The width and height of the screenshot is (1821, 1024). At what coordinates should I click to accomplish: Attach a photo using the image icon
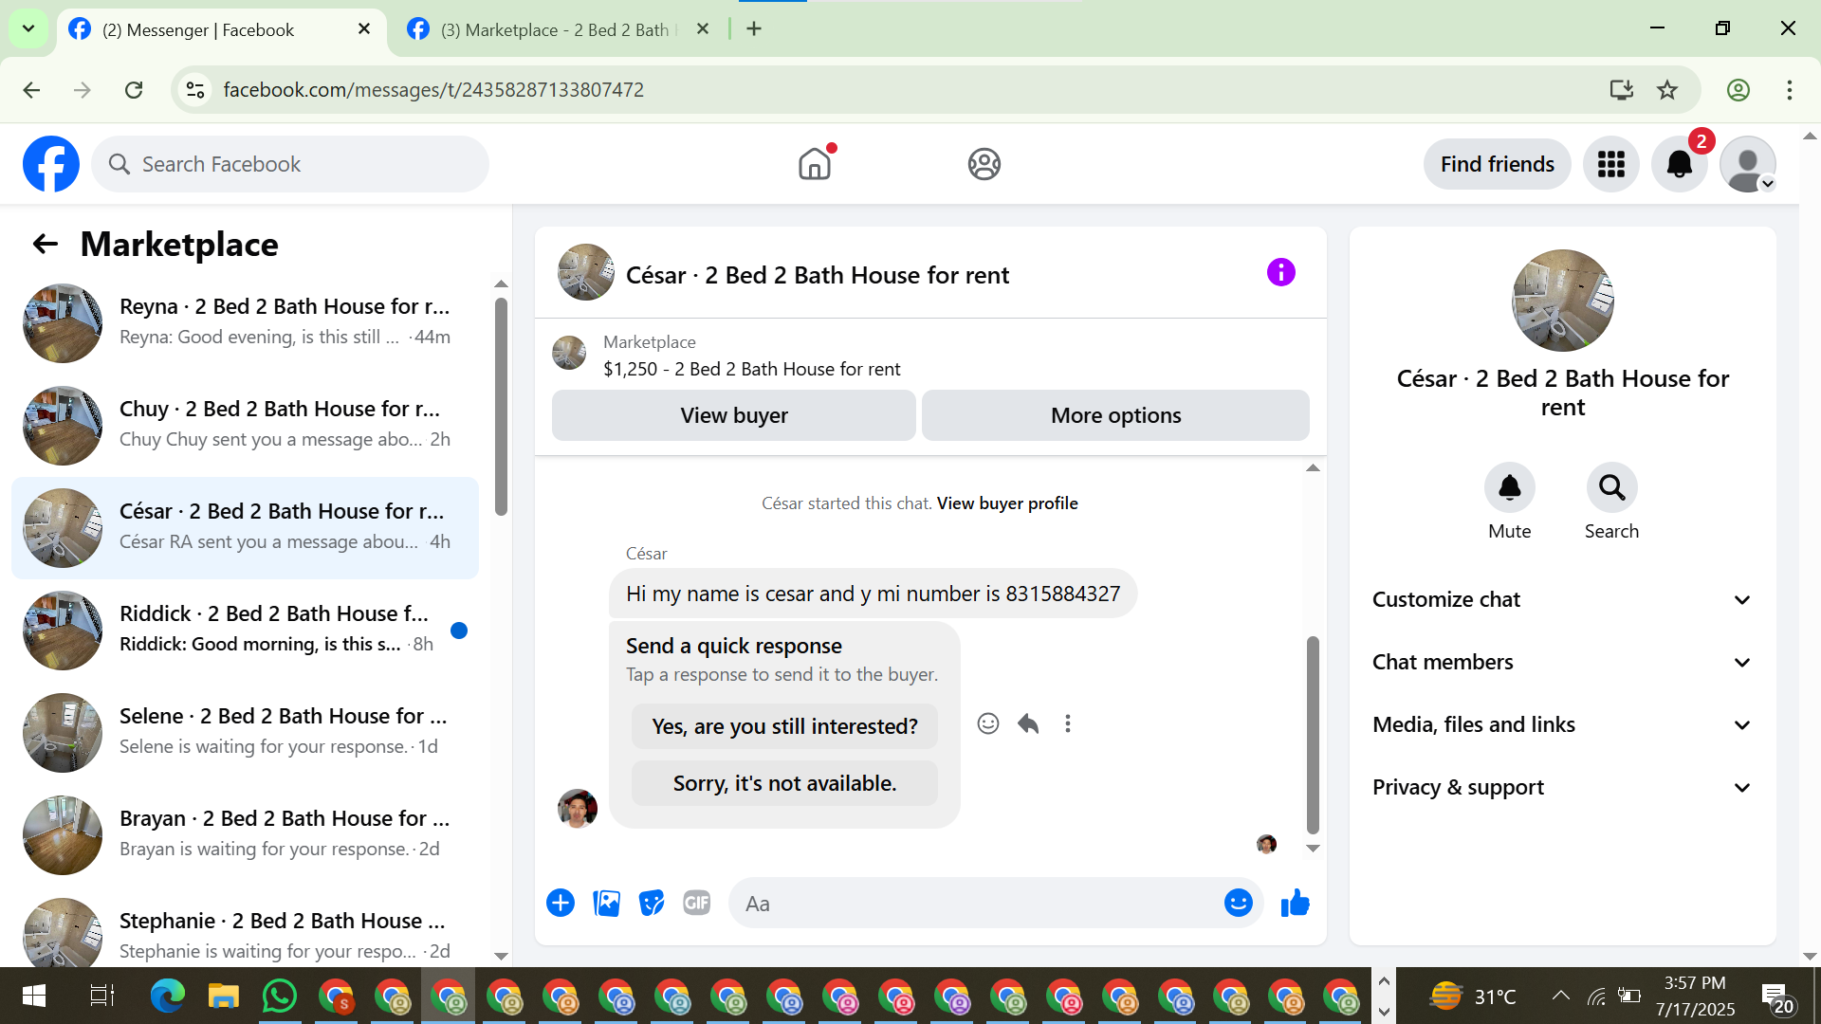tap(606, 904)
